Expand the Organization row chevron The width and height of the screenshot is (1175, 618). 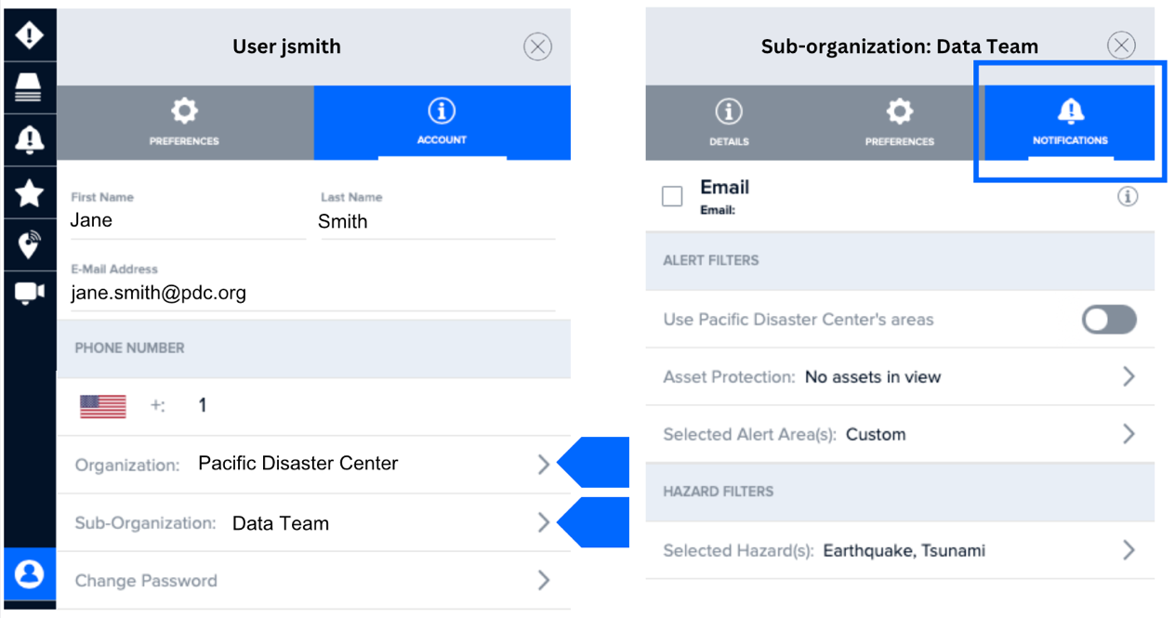click(x=544, y=465)
